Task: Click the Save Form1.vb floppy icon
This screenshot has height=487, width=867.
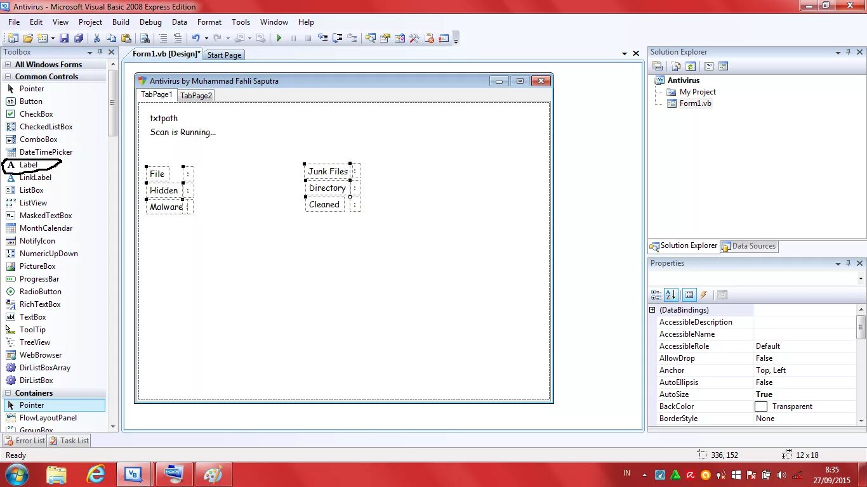Action: 64,38
